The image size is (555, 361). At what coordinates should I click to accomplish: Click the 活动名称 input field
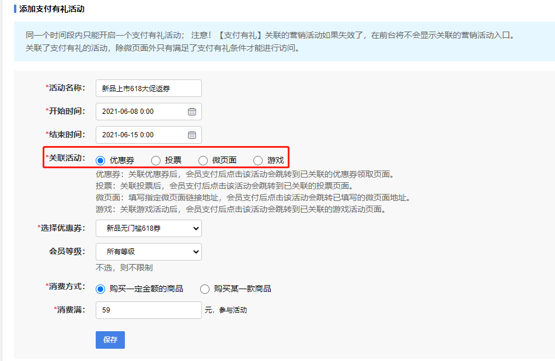149,88
